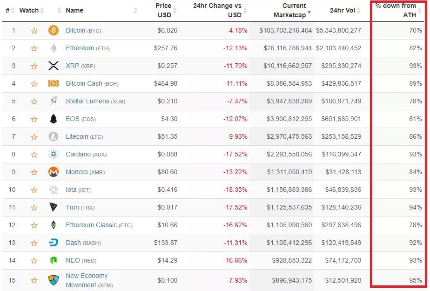Sort table by Current Marketcap column
430x291 pixels.
(x=289, y=10)
